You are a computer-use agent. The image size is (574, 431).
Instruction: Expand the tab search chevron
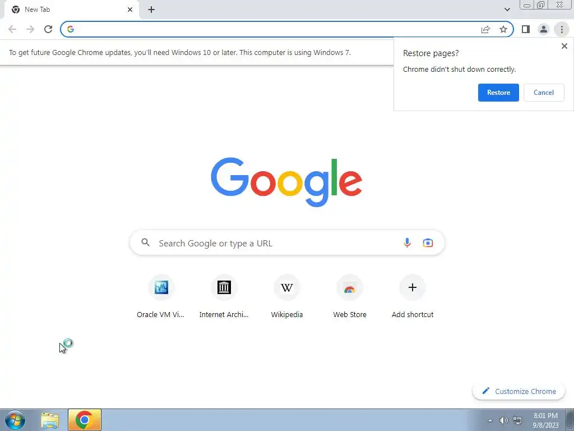coord(507,10)
